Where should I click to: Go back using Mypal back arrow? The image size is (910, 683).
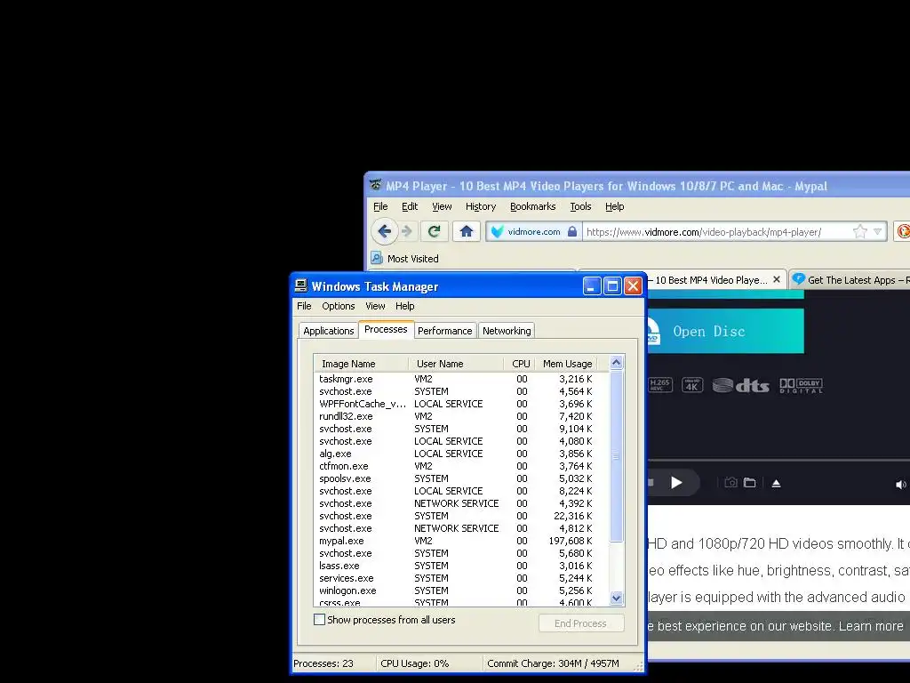[384, 231]
